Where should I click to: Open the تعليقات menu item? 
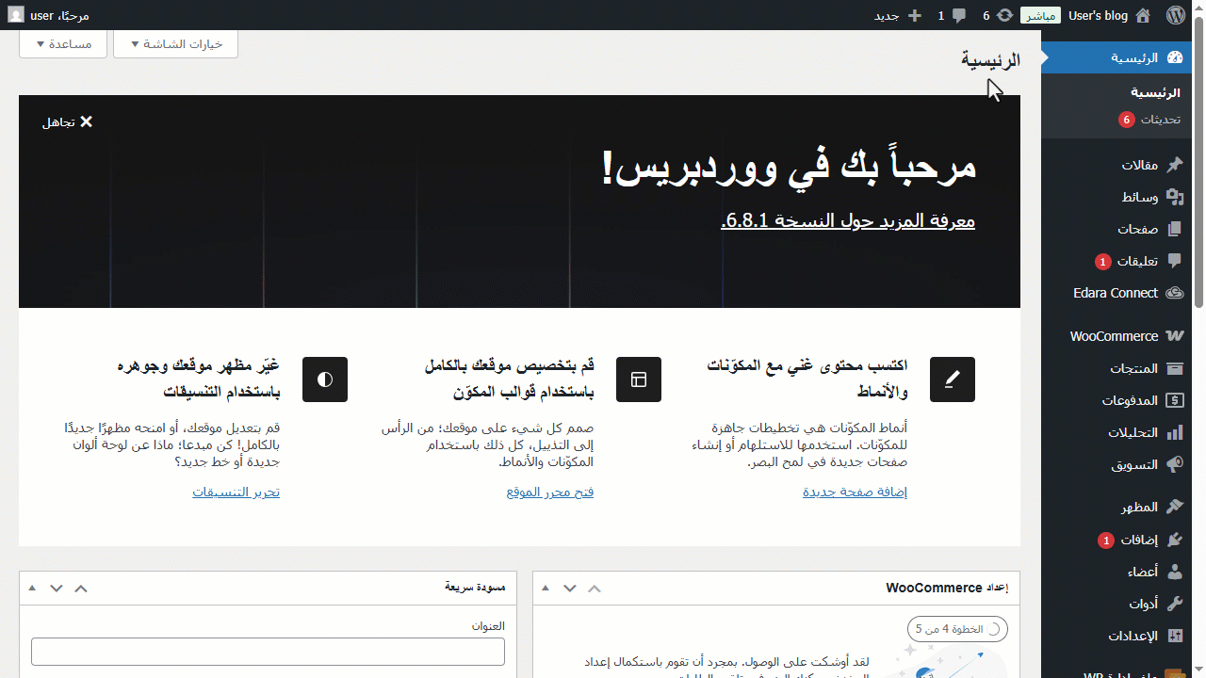click(x=1116, y=261)
